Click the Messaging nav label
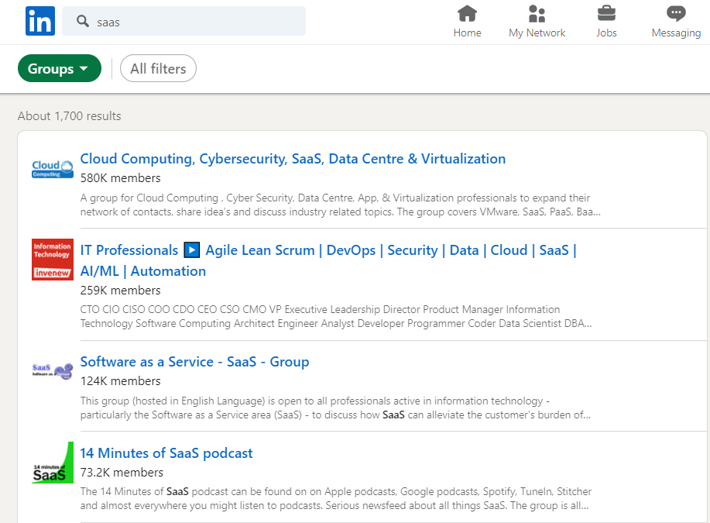The width and height of the screenshot is (710, 523). pos(676,33)
